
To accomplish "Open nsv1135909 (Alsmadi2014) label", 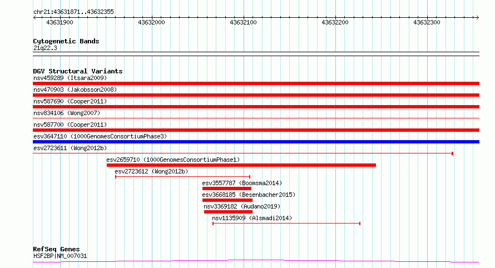I will click(252, 218).
